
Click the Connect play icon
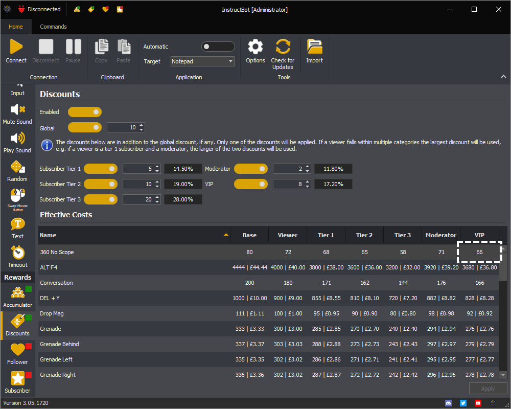(x=16, y=47)
